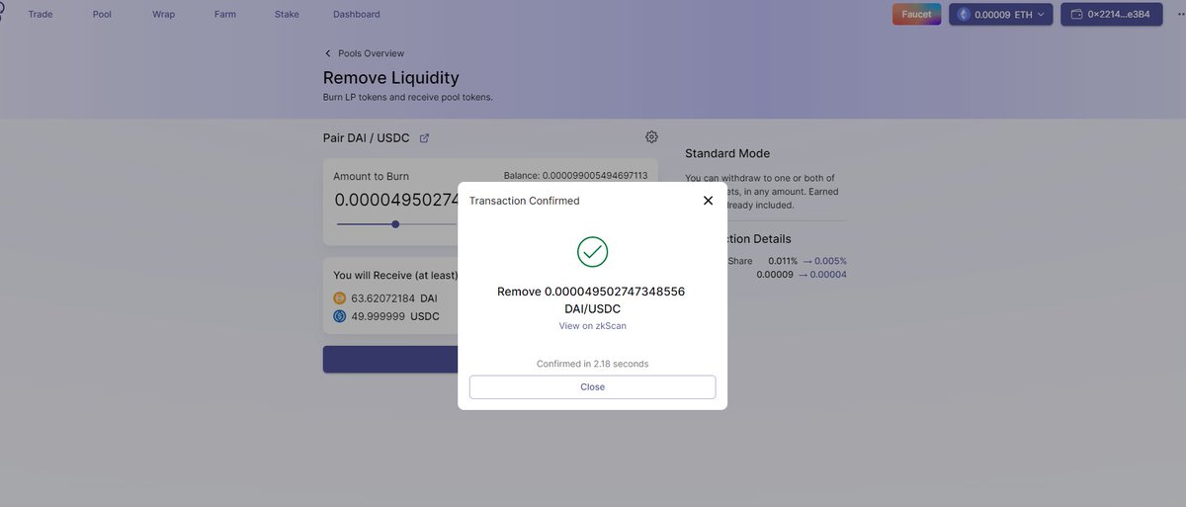Click the burn amount slider handle
The height and width of the screenshot is (507, 1186).
[395, 224]
